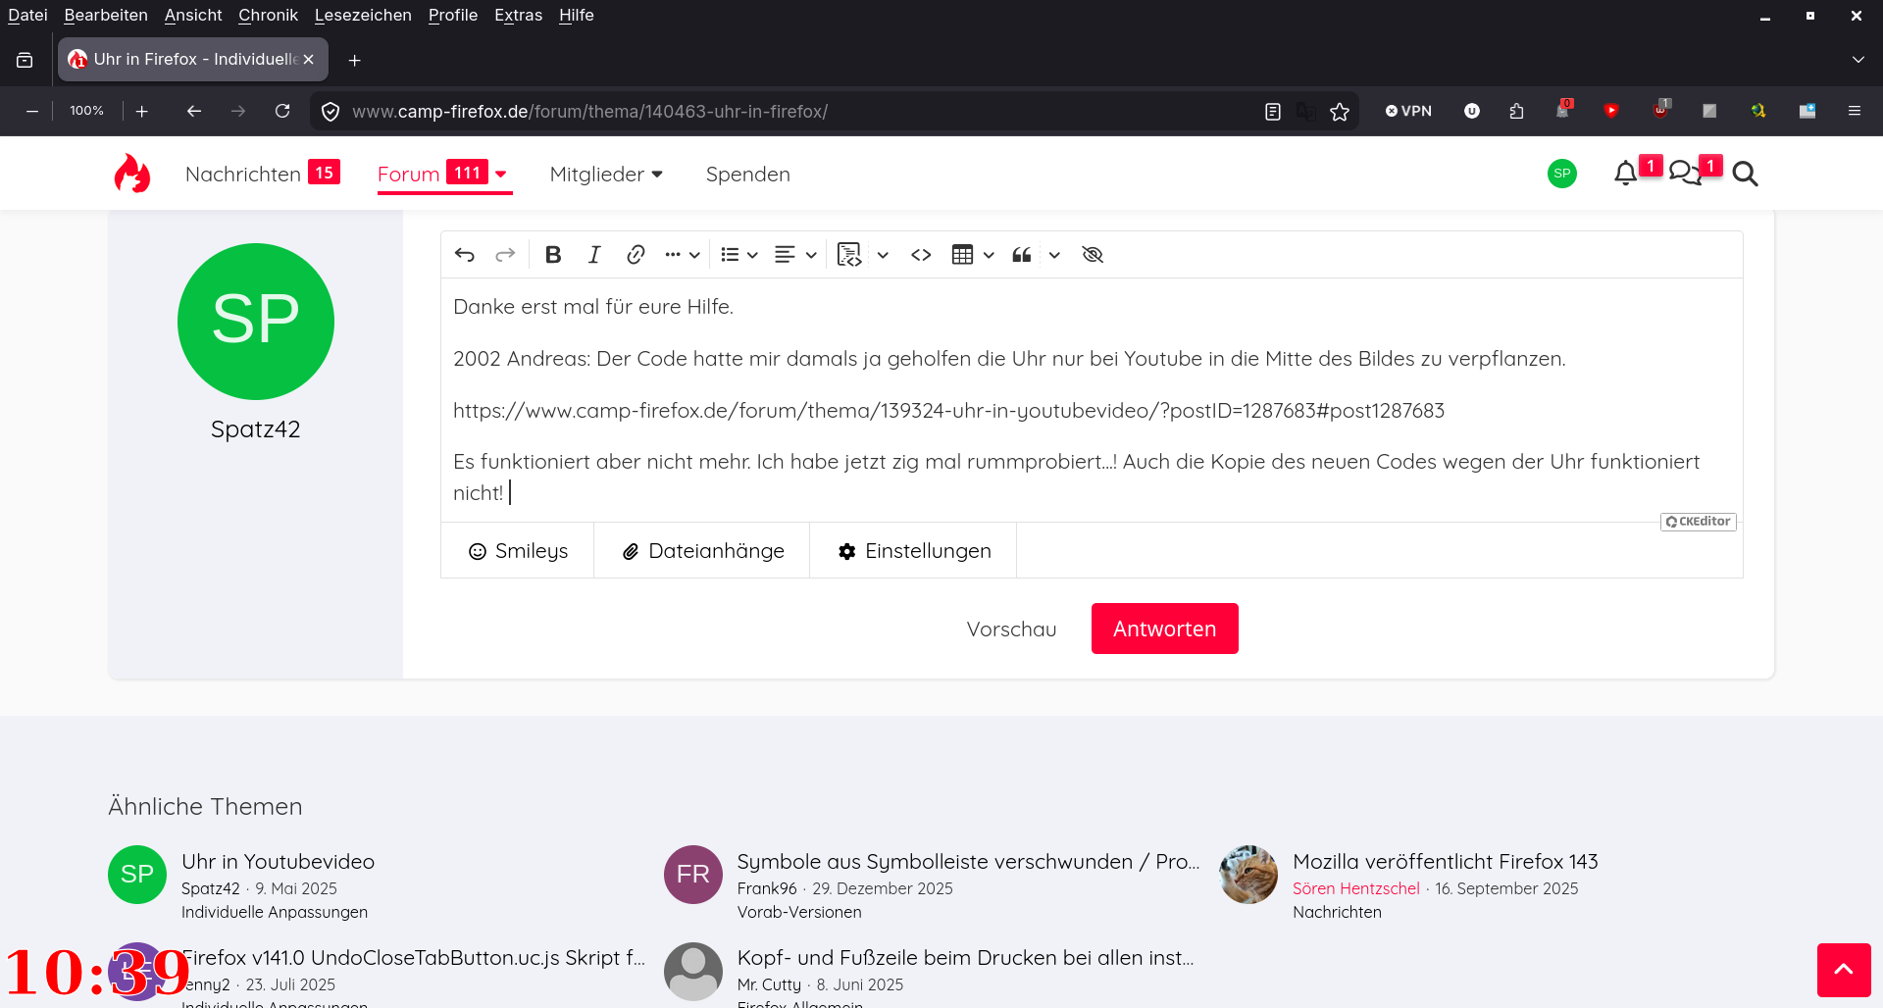Open 'Kopf- und Fußzeile beim Drucken' thread
1883x1008 pixels.
point(965,958)
